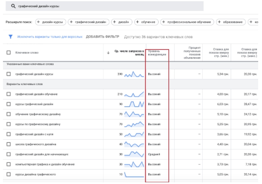Click 'Исключить варианты только для взрослых' filter link
Viewport: 262px width, 184px height.
[x=50, y=37]
